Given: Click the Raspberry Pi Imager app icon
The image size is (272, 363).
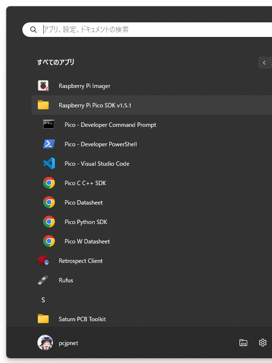Looking at the screenshot, I should [x=43, y=86].
